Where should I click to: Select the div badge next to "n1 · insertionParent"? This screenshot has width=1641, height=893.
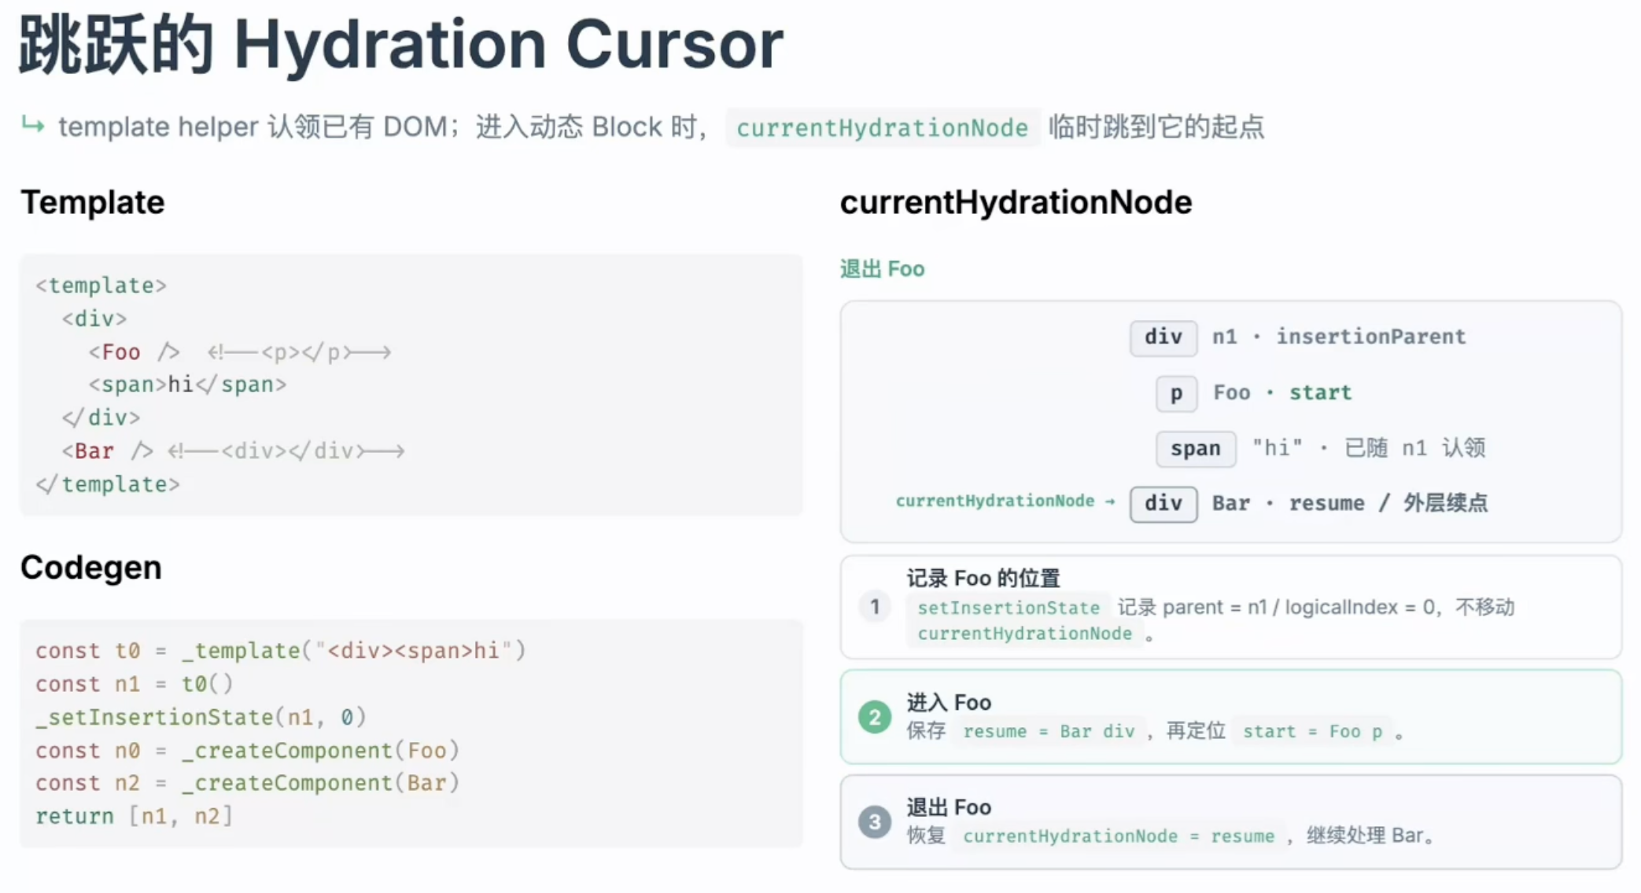point(1163,338)
